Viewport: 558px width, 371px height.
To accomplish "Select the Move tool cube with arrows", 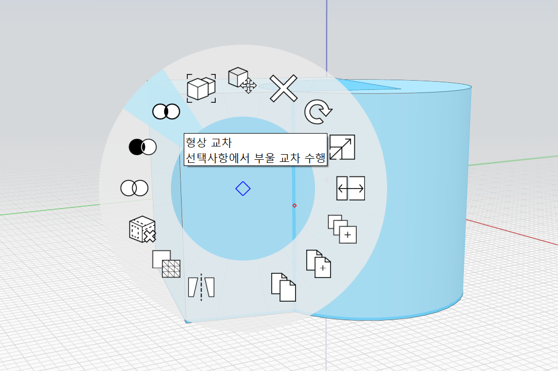I will pos(242,80).
